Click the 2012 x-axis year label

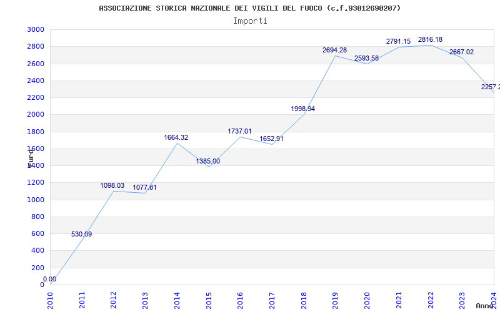pos(114,301)
